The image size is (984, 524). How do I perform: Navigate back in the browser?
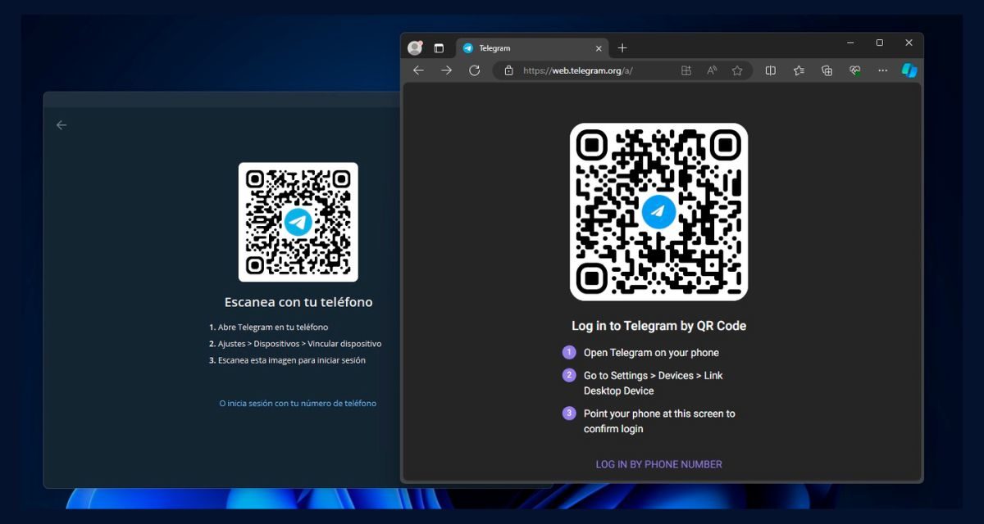pos(419,70)
